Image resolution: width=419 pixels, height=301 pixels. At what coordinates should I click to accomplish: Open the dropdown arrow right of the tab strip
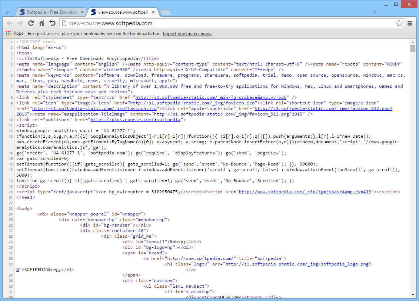(374, 13)
